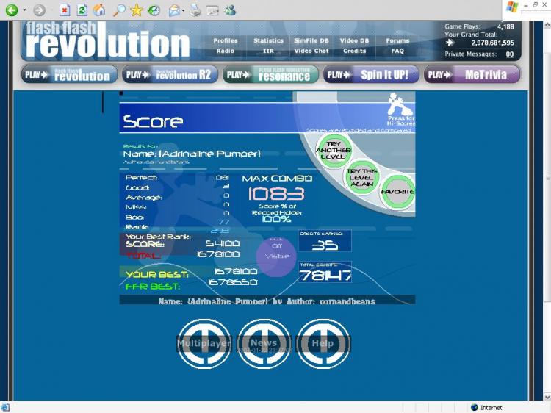Click the Windows flag logo in browser corner
Screen dimensions: 551x413
(512, 7)
